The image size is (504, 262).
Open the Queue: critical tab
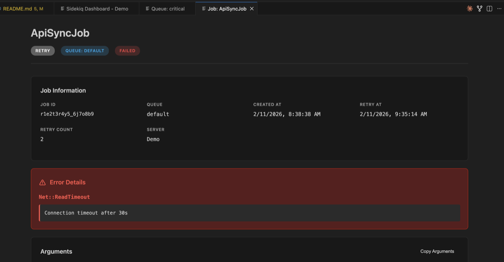167,8
